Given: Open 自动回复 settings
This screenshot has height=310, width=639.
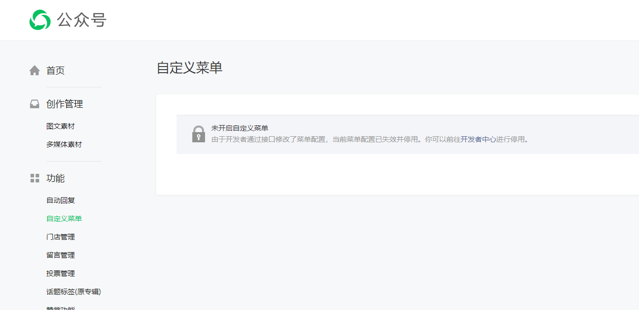Looking at the screenshot, I should click(61, 200).
